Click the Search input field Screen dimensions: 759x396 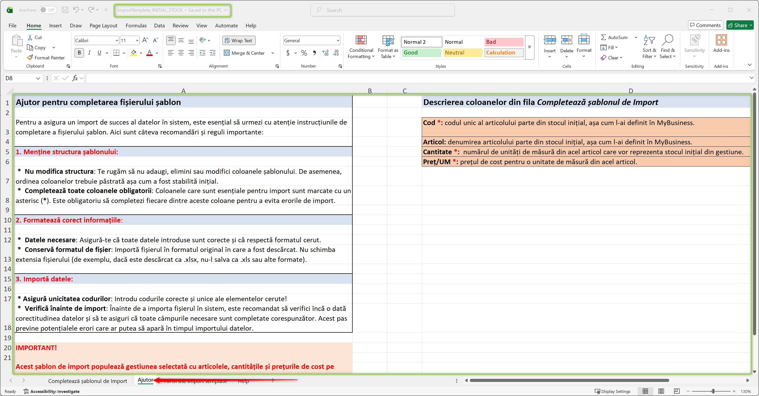click(x=382, y=10)
